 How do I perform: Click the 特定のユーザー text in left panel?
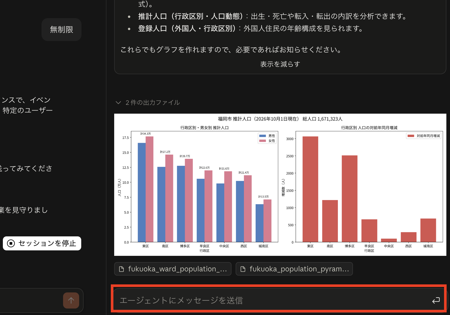click(x=28, y=111)
